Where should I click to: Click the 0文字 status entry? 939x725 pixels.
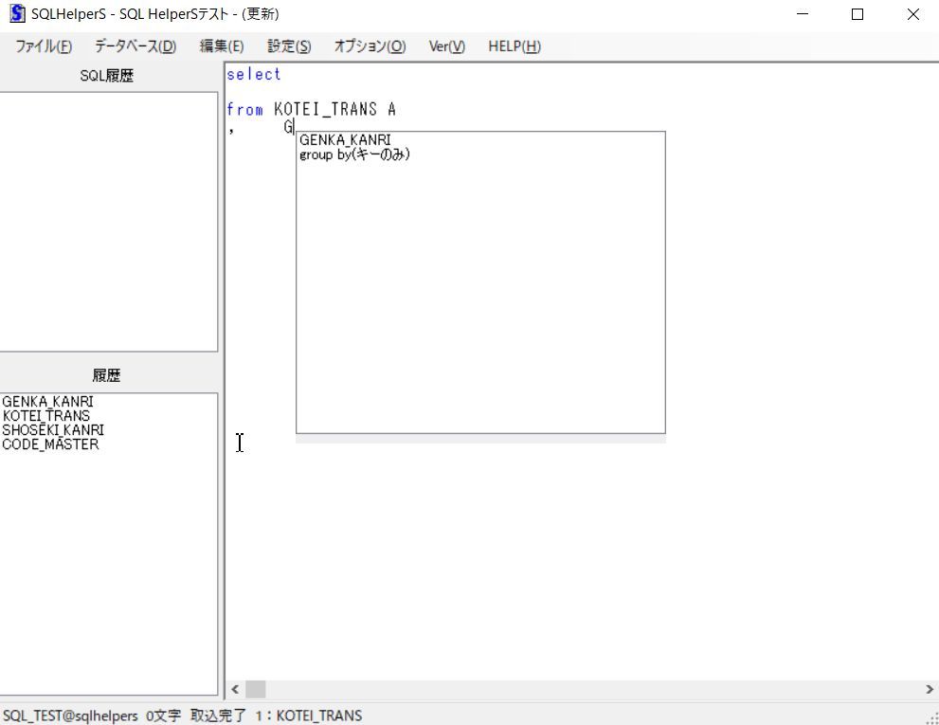pyautogui.click(x=164, y=716)
